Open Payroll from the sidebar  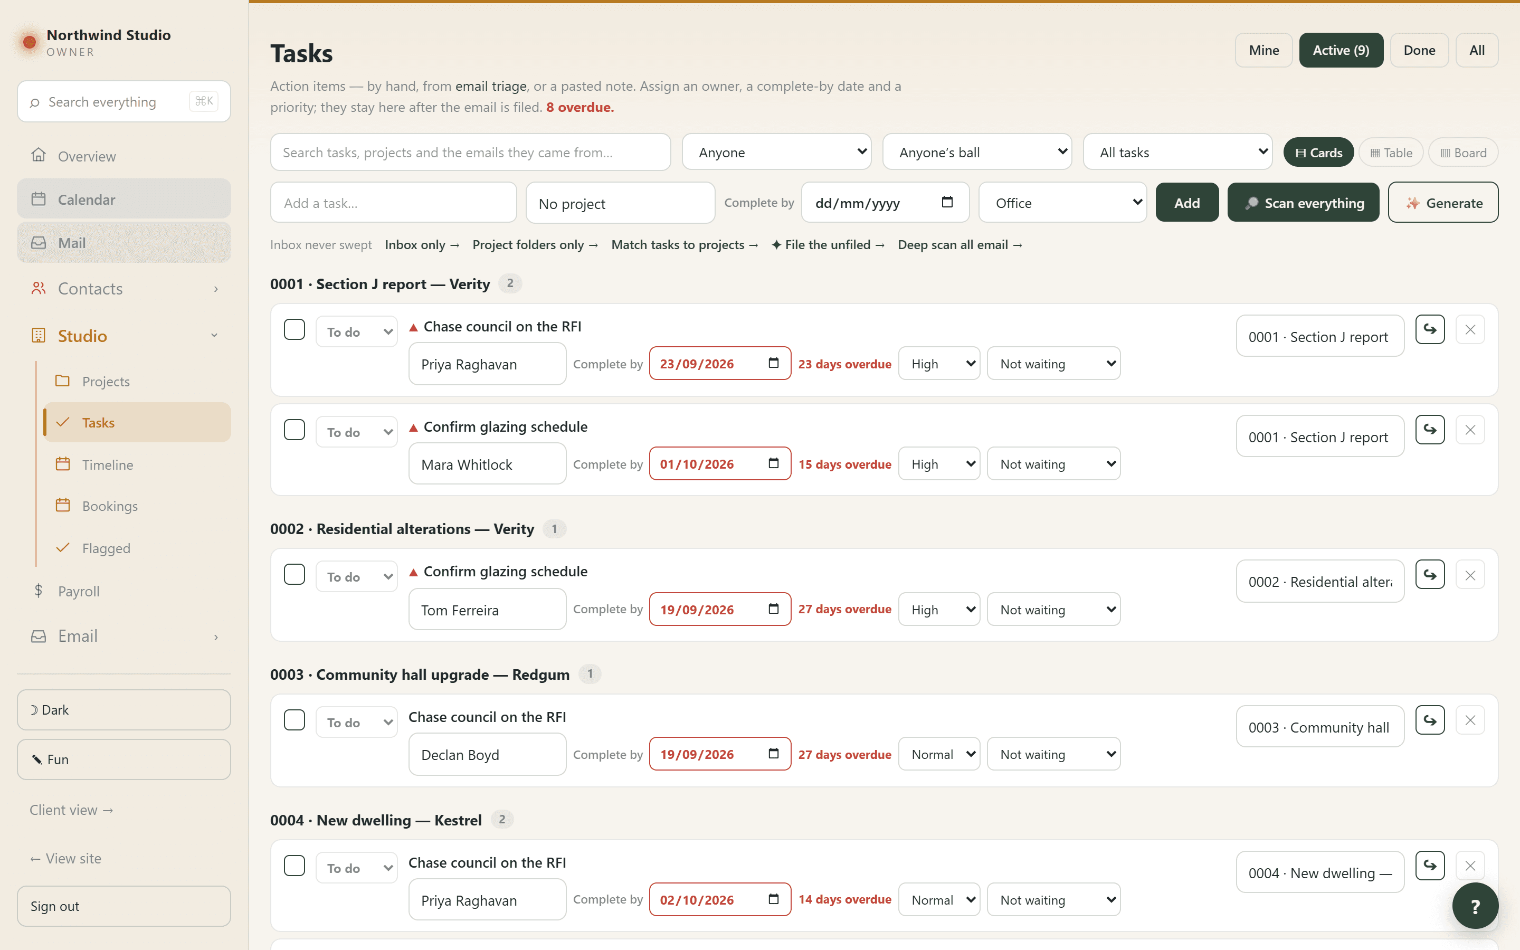pyautogui.click(x=123, y=591)
